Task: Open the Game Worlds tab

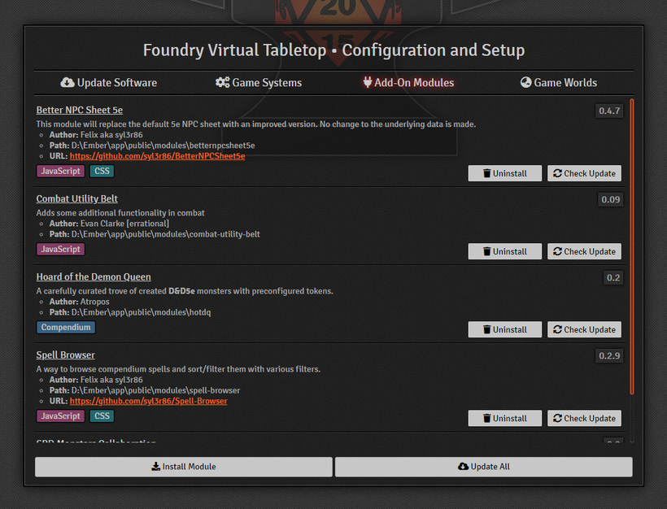Action: [x=559, y=82]
